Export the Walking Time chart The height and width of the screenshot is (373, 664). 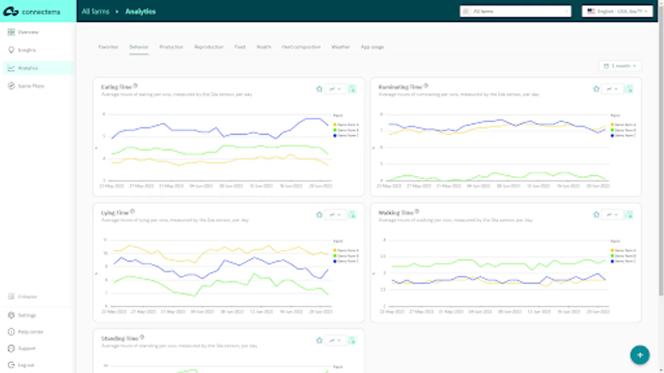tap(629, 215)
